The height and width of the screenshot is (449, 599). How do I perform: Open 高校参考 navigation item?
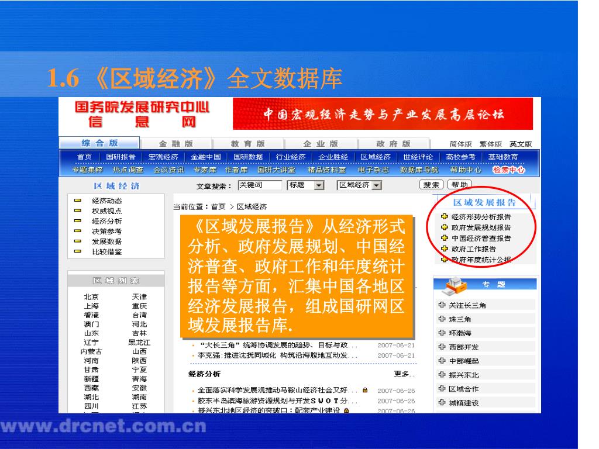click(x=461, y=157)
